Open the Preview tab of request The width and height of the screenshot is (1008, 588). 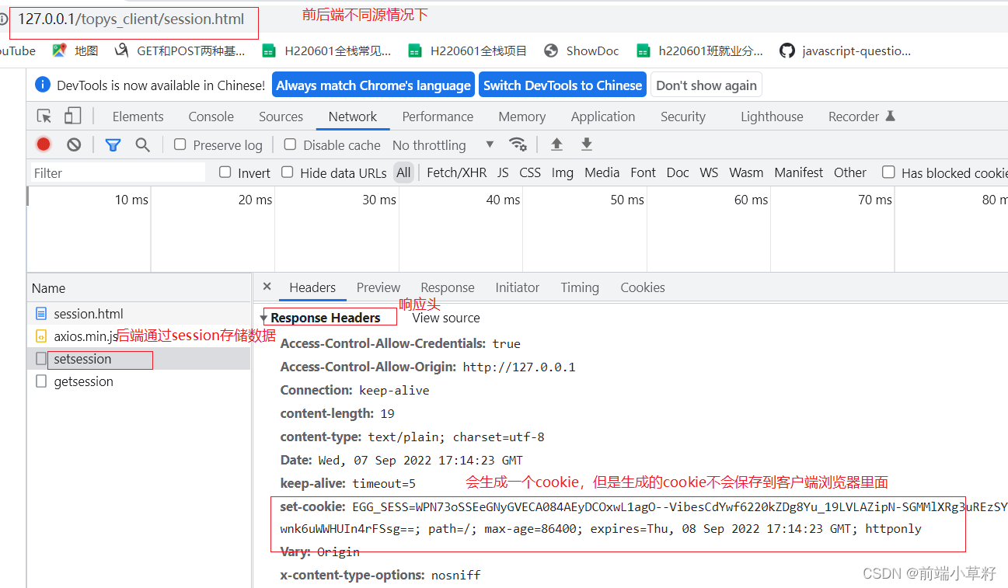pos(378,287)
